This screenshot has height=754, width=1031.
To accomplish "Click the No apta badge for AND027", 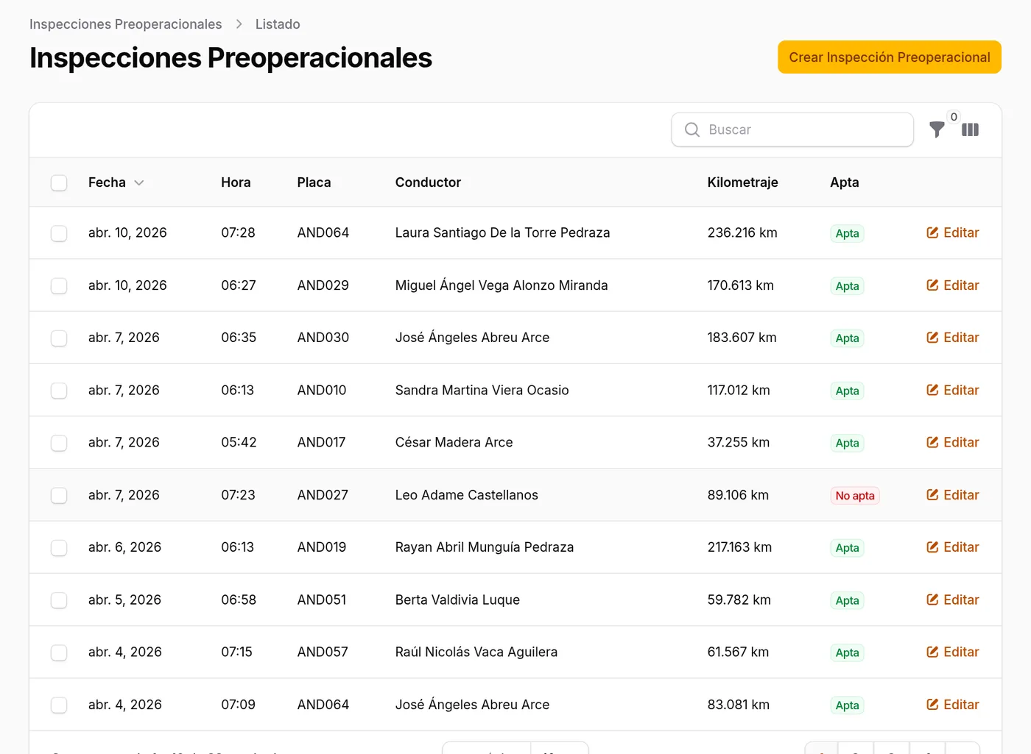I will 855,496.
